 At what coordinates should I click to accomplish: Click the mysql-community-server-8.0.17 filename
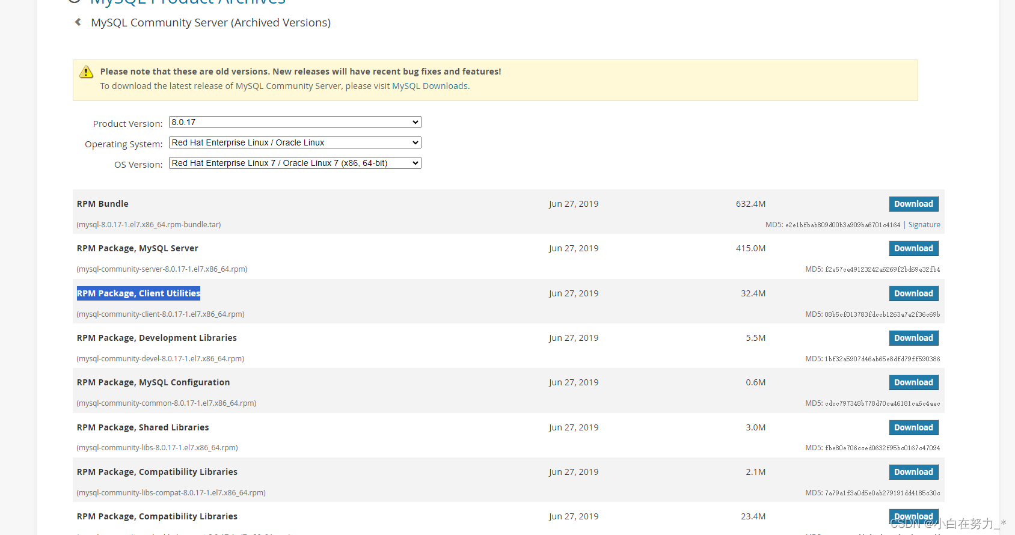[162, 269]
